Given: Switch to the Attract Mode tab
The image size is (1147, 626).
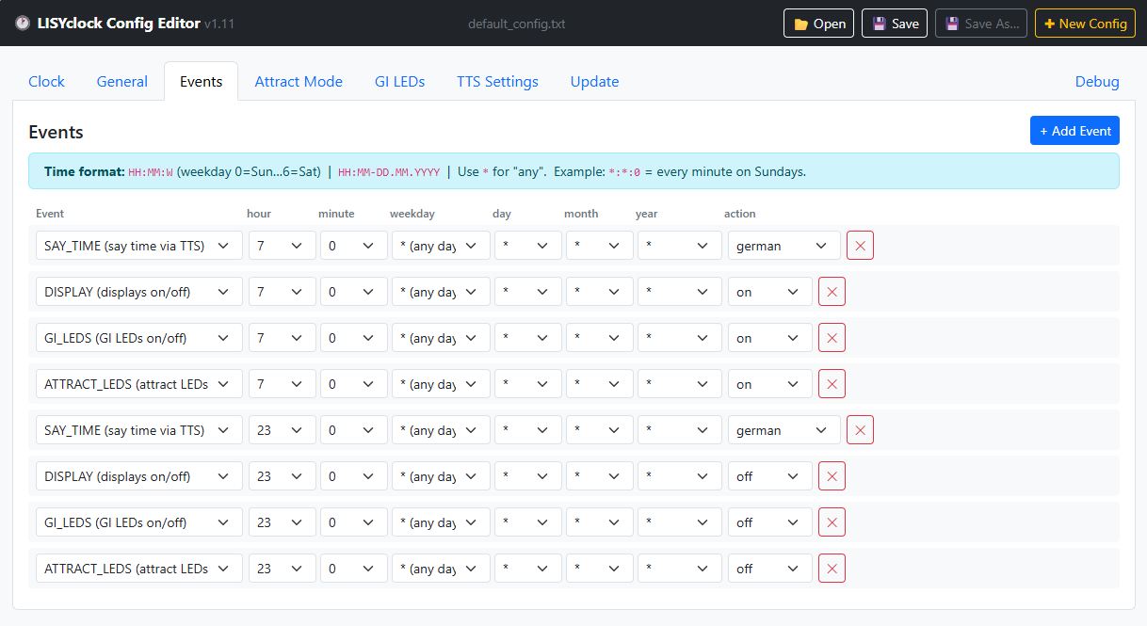Looking at the screenshot, I should click(x=299, y=82).
